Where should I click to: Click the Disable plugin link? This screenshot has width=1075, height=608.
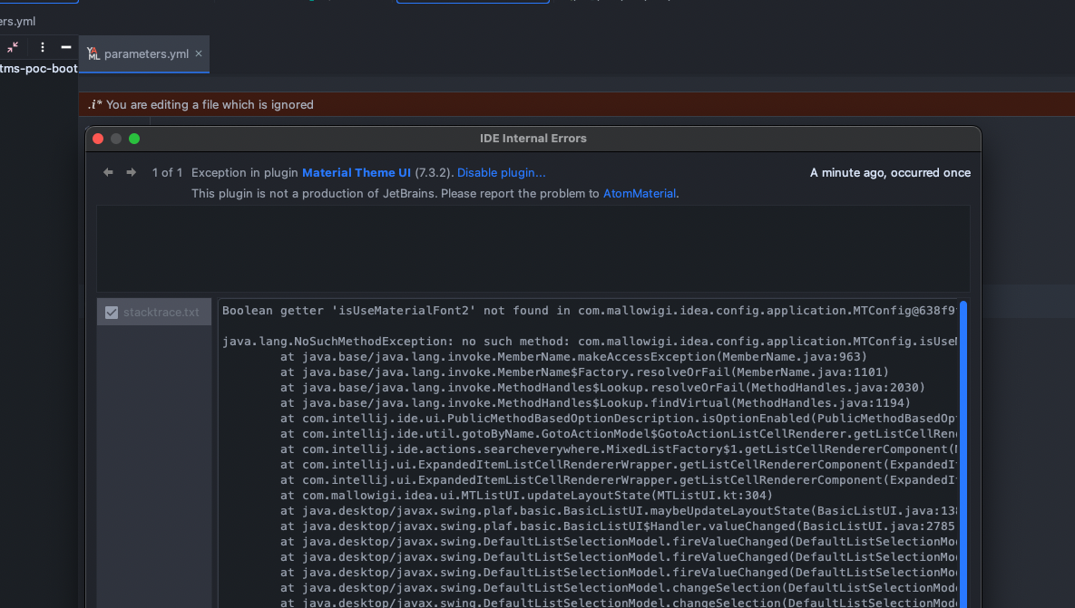click(x=500, y=172)
